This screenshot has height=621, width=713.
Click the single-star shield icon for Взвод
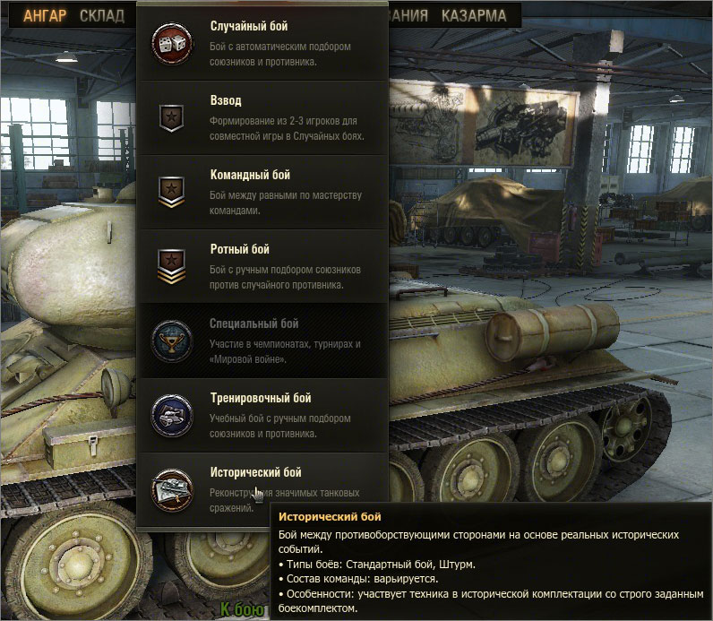171,117
